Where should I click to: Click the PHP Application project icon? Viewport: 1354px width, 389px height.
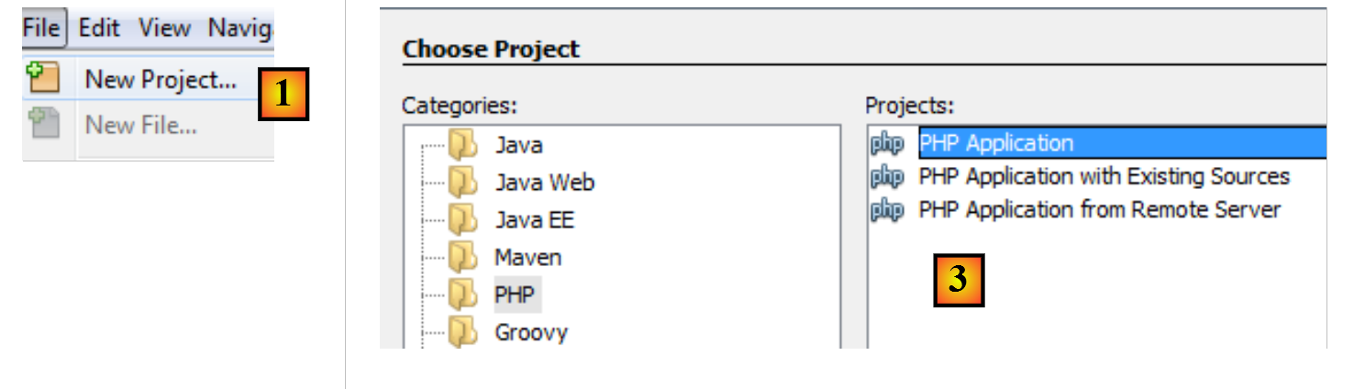tap(887, 143)
